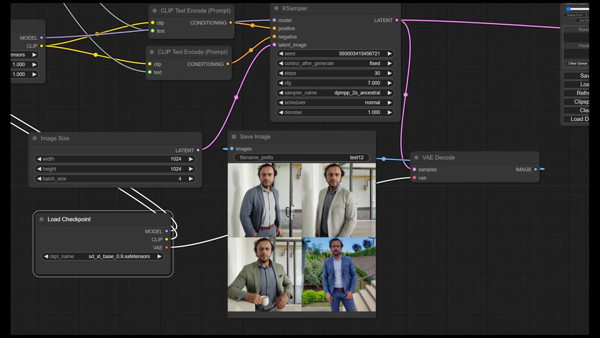Image resolution: width=600 pixels, height=338 pixels.
Task: Click the MODEL output dot on Load Checkpoint
Action: click(x=167, y=231)
